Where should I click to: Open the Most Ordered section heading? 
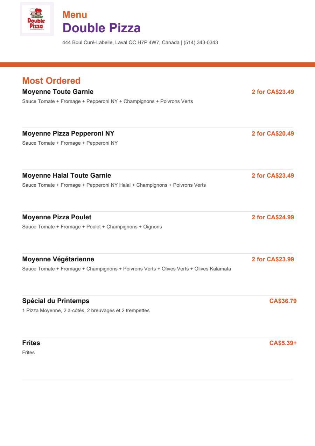coord(51,81)
